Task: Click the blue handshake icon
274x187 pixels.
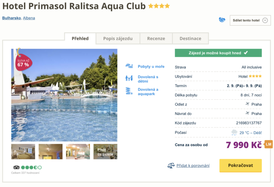Action: (222, 20)
